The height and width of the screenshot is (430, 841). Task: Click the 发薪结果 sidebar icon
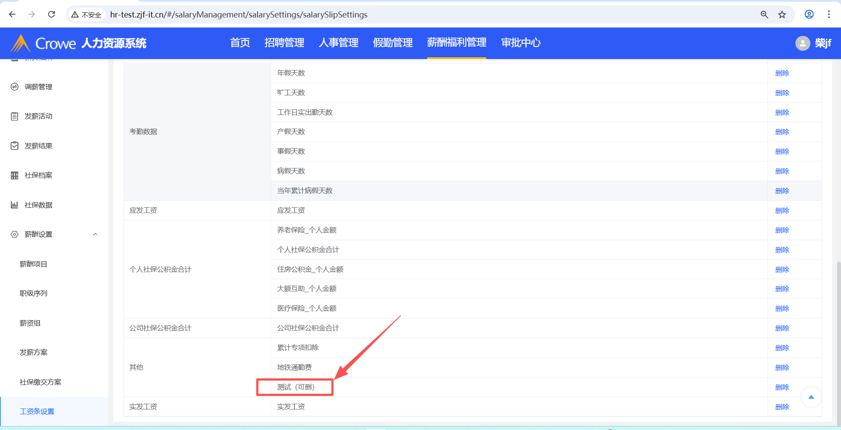pos(14,146)
